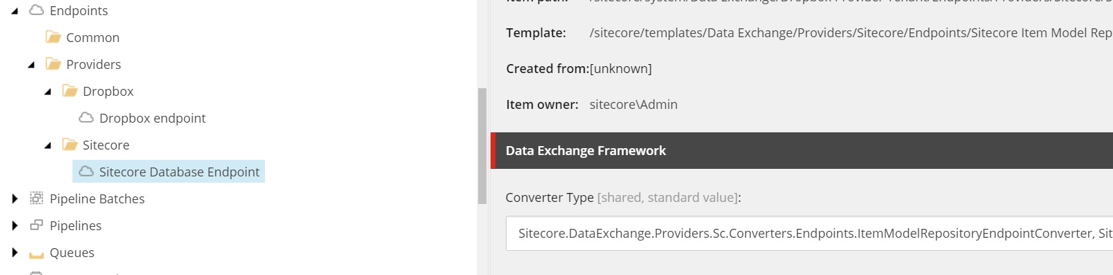Select the Sitecore Database Endpoint item

point(168,172)
